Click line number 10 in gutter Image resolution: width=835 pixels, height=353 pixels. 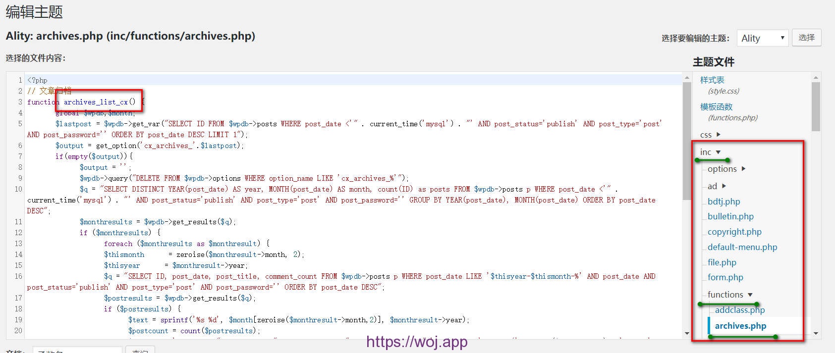pyautogui.click(x=18, y=189)
